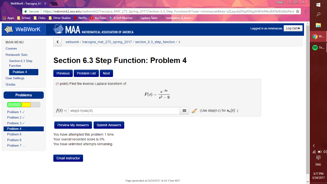The image size is (327, 184).
Task: Submit your answers for Problem 4
Action: [108, 125]
